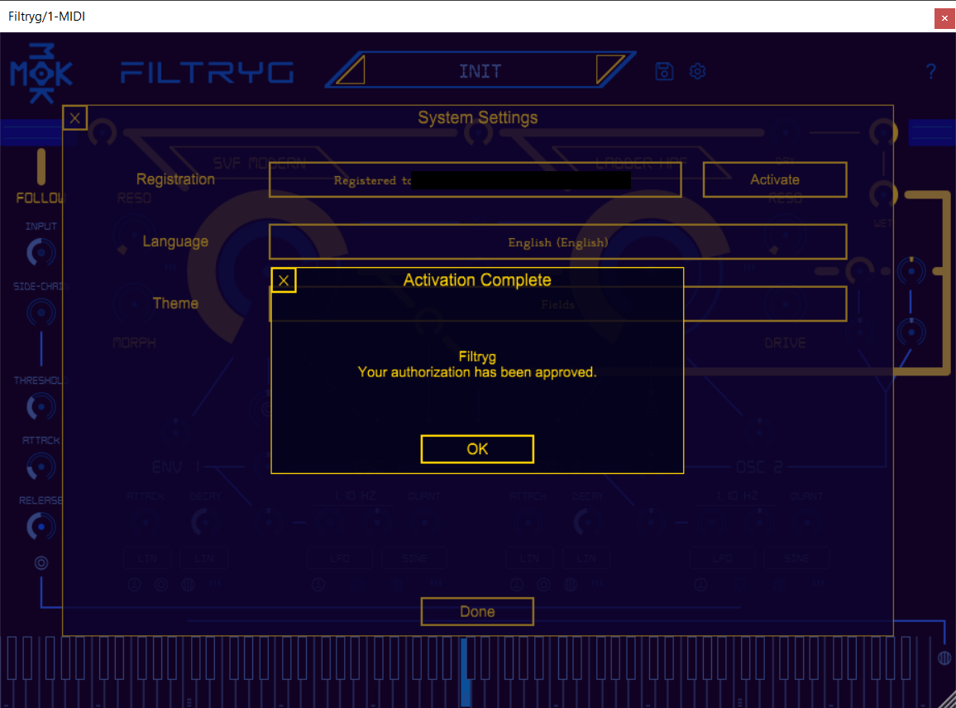Click the Activate registration button
Screen dimensions: 956x708
[774, 179]
